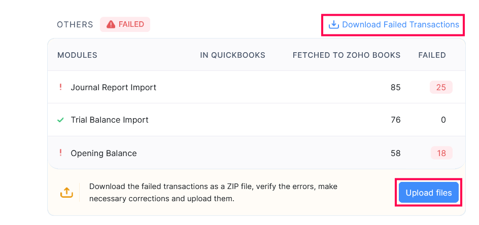479x225 pixels.
Task: Click the orange upload icon
Action: (66, 192)
